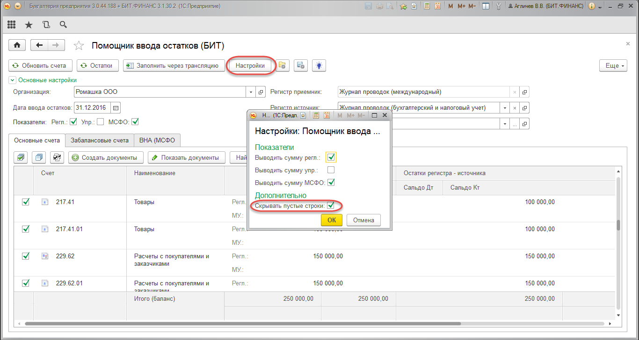Open Организация record with the open-form icon
The width and height of the screenshot is (639, 340).
coord(261,92)
